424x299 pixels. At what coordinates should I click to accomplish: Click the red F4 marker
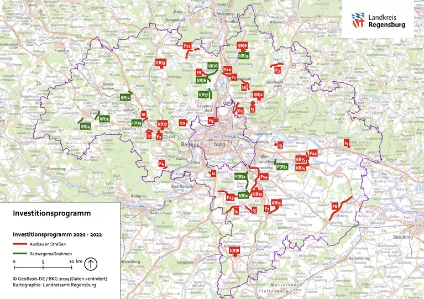[162, 164]
